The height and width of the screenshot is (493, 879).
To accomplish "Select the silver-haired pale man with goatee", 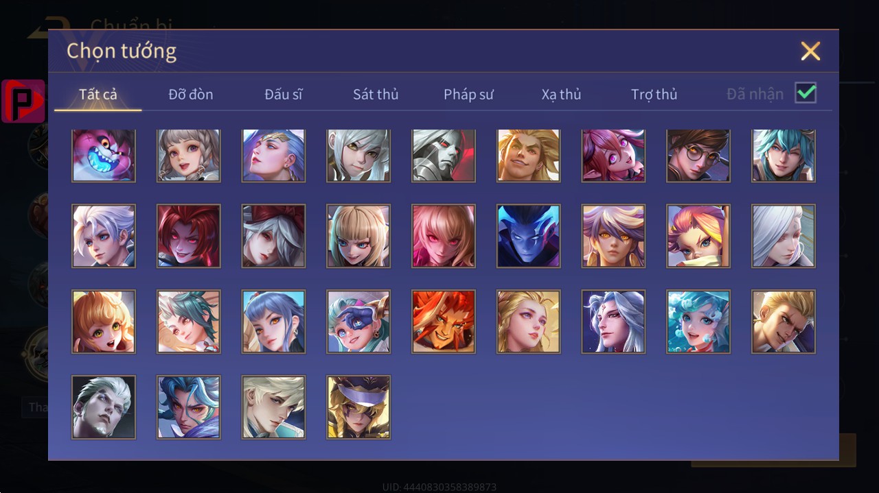I will [x=104, y=407].
